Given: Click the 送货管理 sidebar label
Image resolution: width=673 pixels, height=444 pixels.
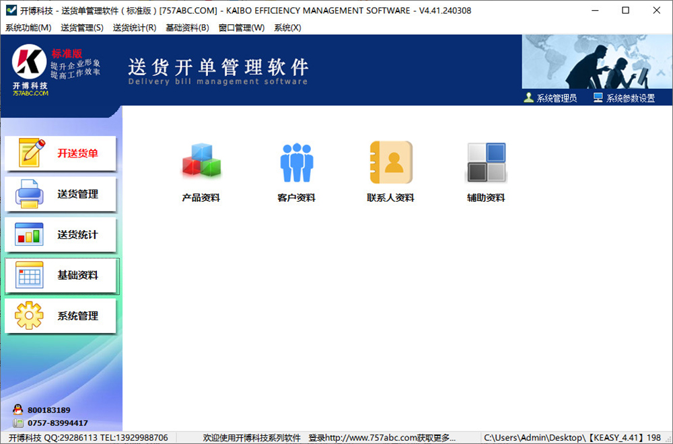Looking at the screenshot, I should [x=77, y=194].
